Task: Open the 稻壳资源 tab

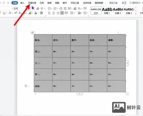Action: tap(99, 3)
